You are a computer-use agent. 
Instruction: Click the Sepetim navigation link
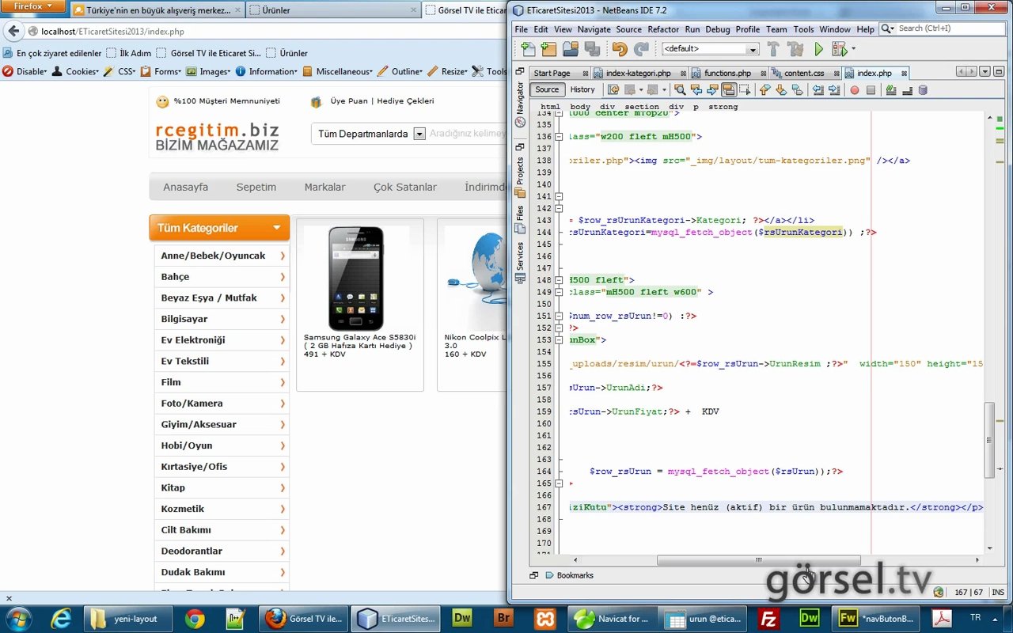[x=256, y=188]
